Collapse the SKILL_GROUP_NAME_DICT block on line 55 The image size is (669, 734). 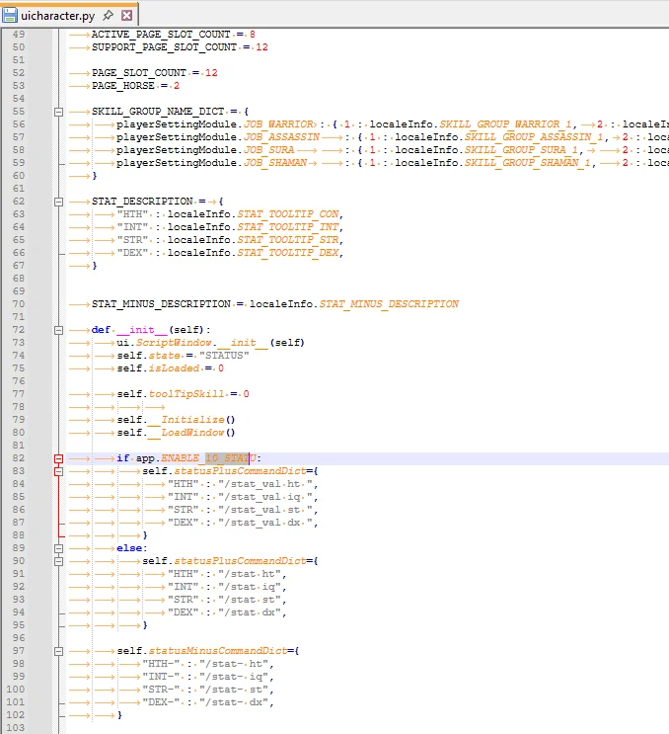(x=58, y=112)
